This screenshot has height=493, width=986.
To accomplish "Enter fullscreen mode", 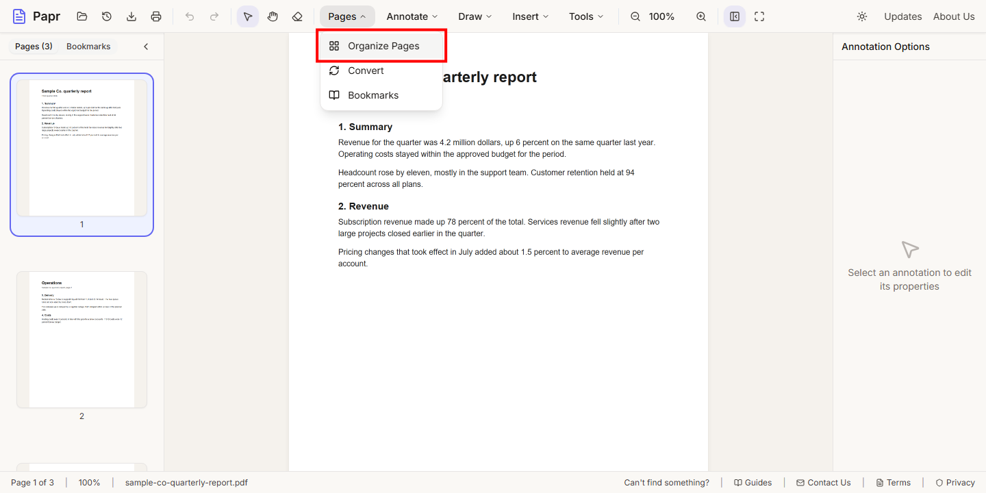I will pos(759,16).
